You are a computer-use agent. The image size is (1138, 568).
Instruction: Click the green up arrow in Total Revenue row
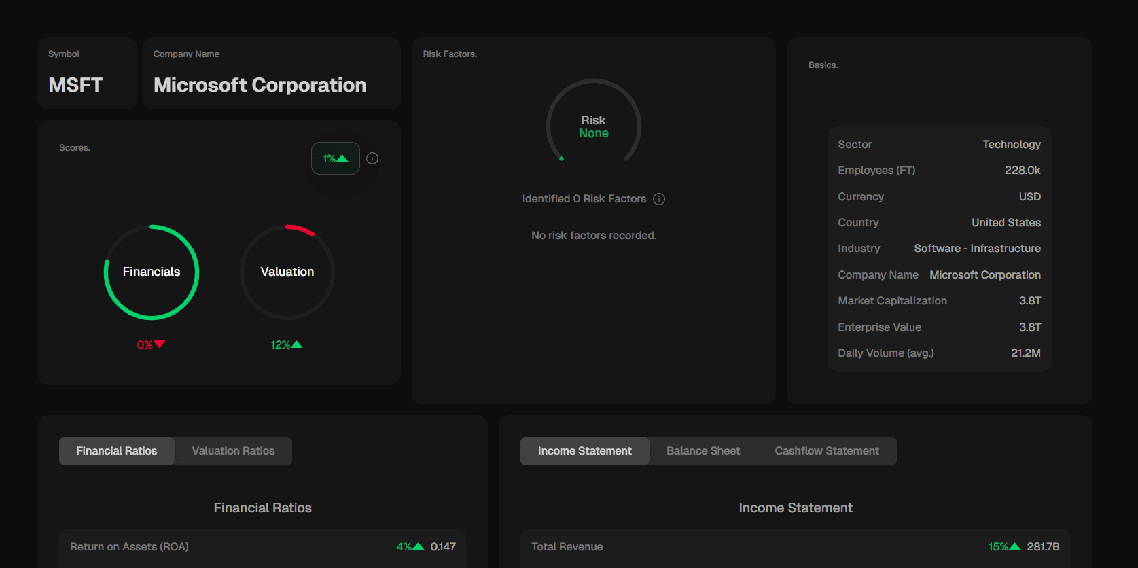click(1015, 546)
